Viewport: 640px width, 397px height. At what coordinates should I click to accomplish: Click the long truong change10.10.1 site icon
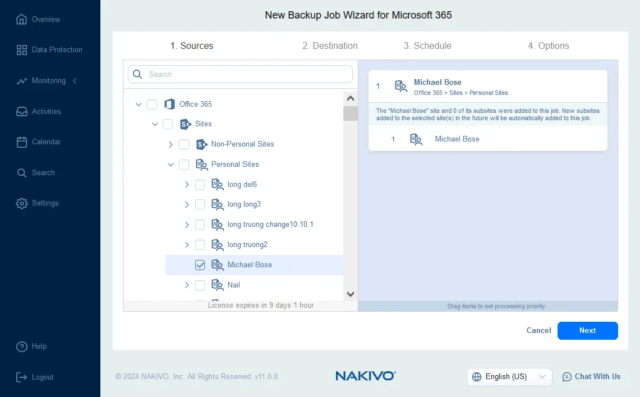point(218,224)
